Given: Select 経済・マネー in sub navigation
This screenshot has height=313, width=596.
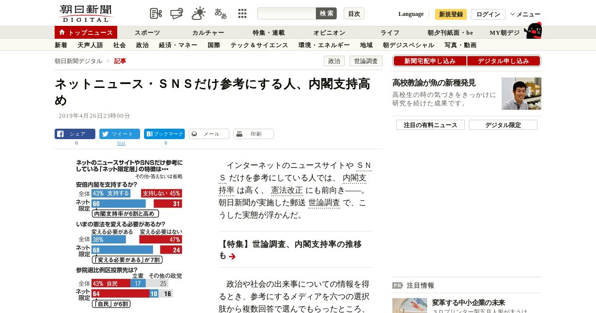Looking at the screenshot, I should click(178, 45).
